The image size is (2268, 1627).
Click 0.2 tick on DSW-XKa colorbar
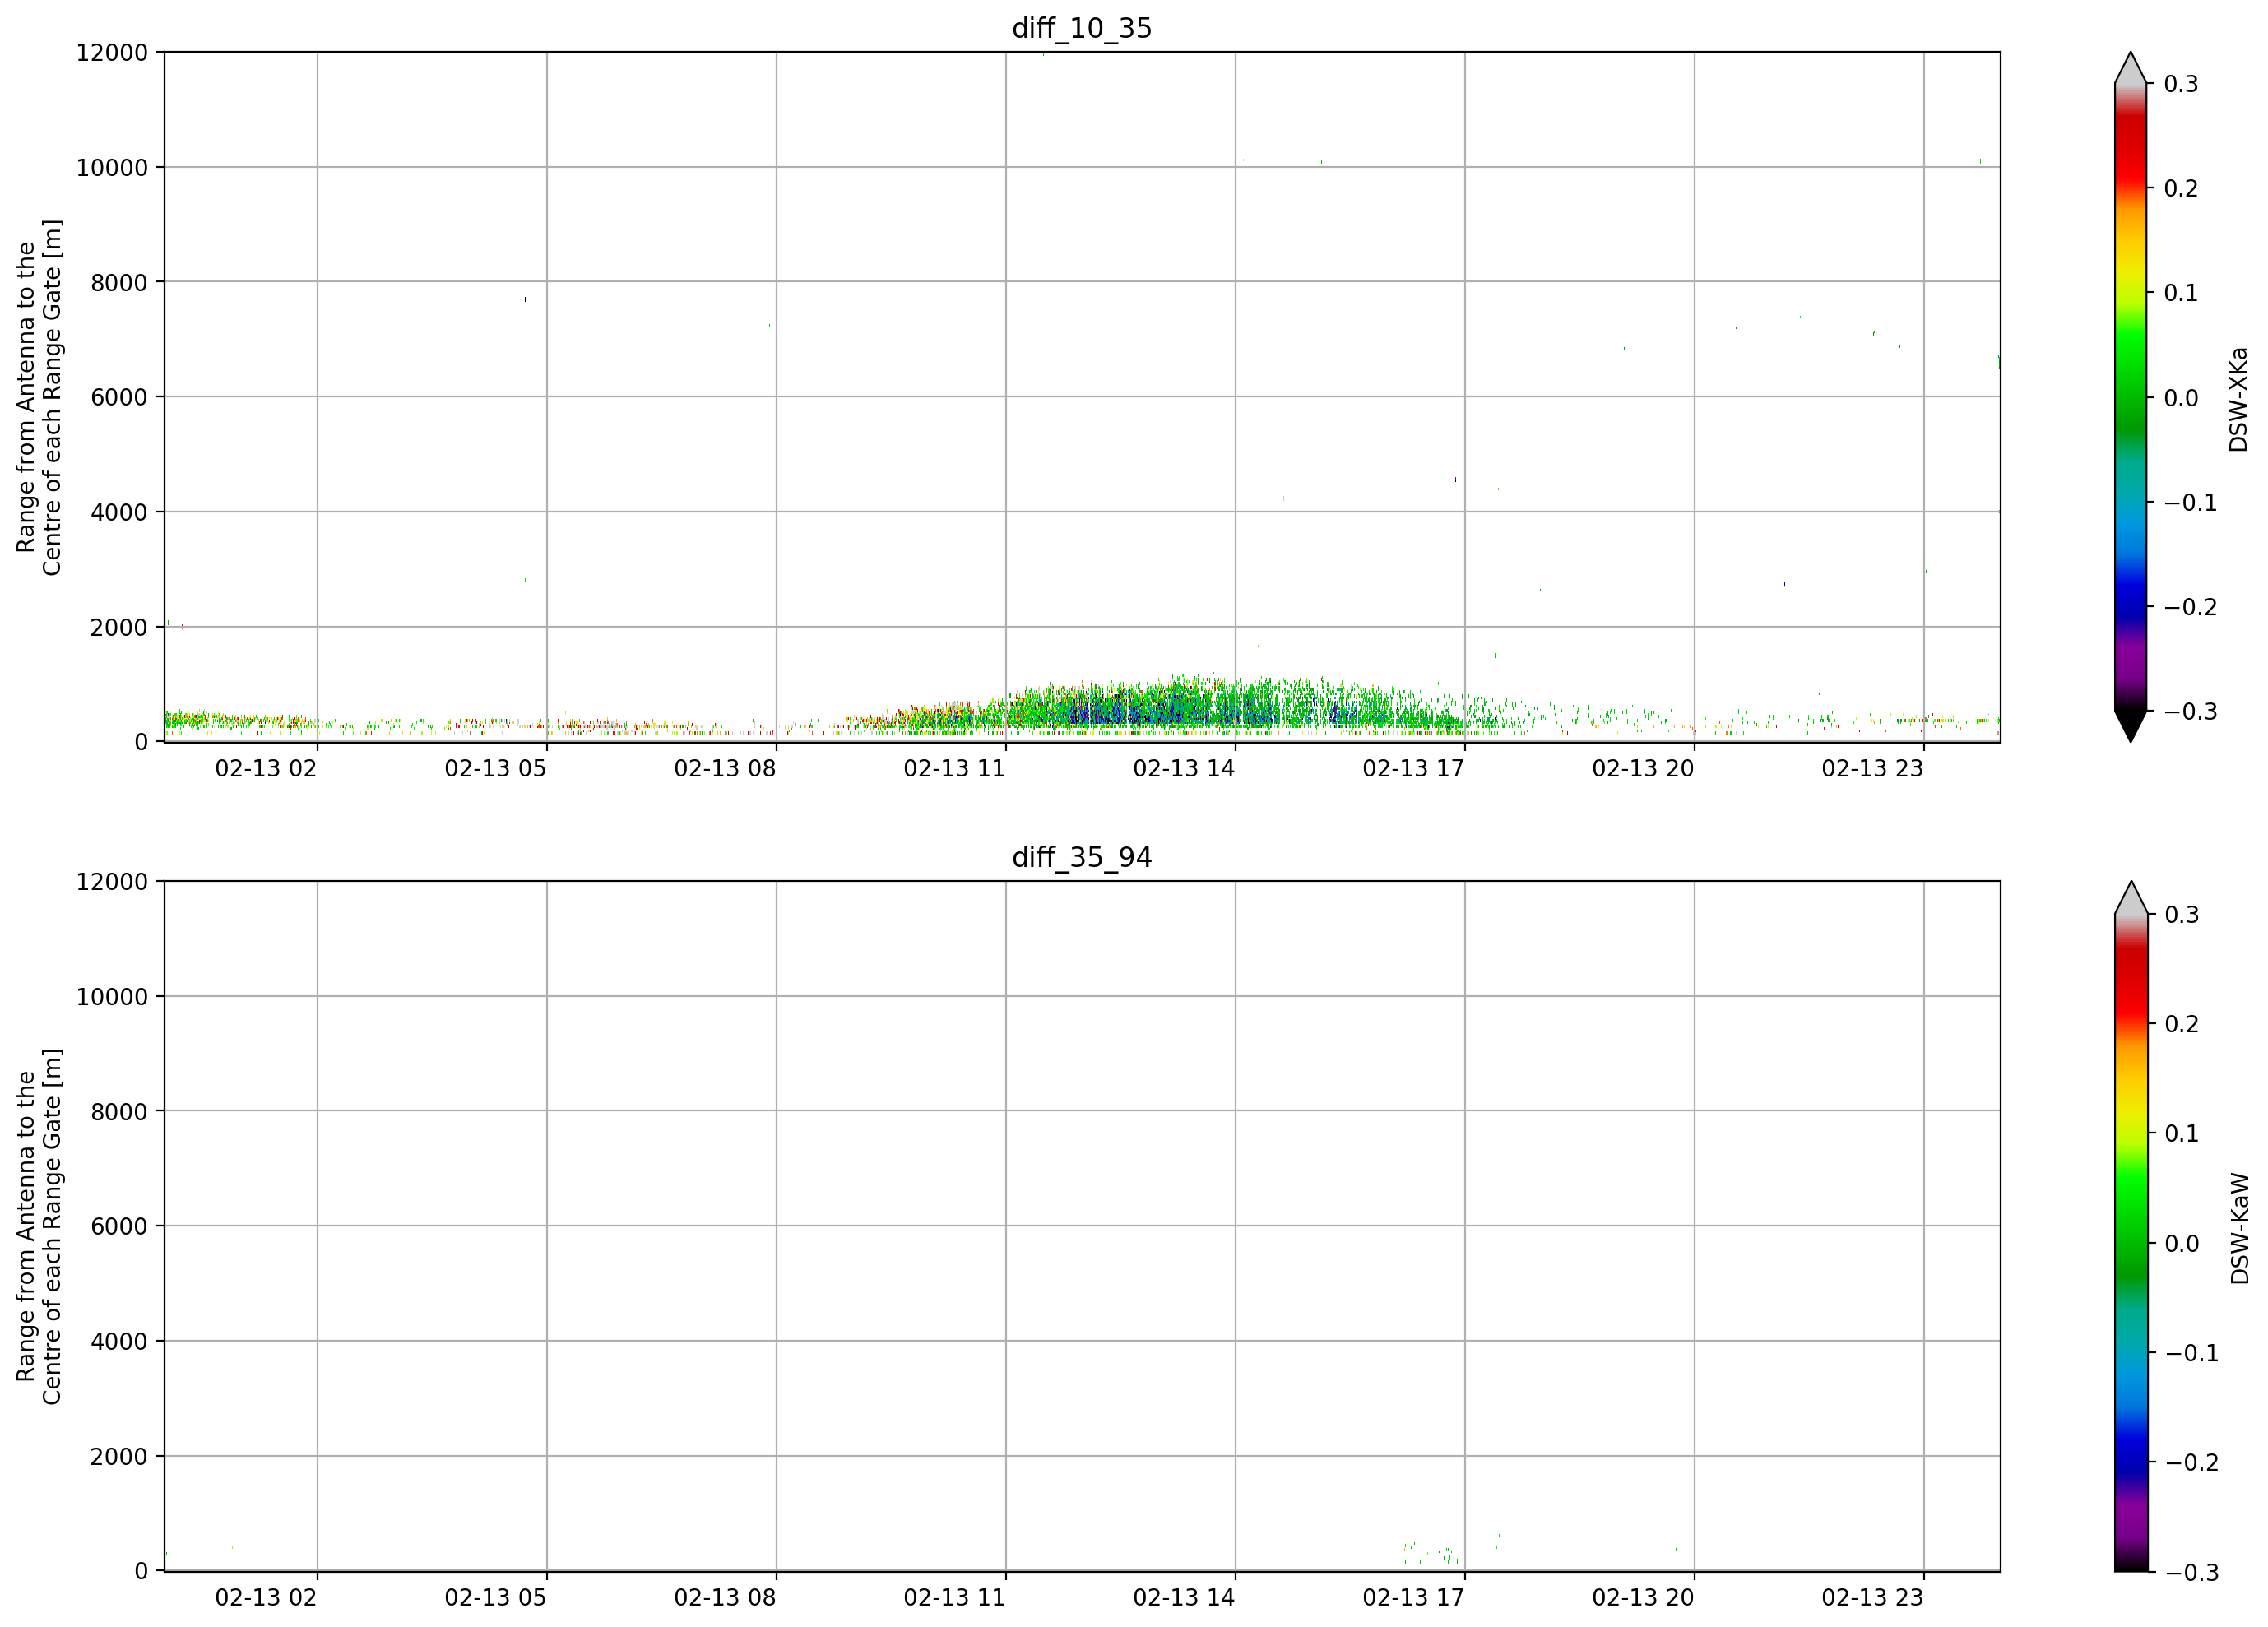(x=2181, y=188)
